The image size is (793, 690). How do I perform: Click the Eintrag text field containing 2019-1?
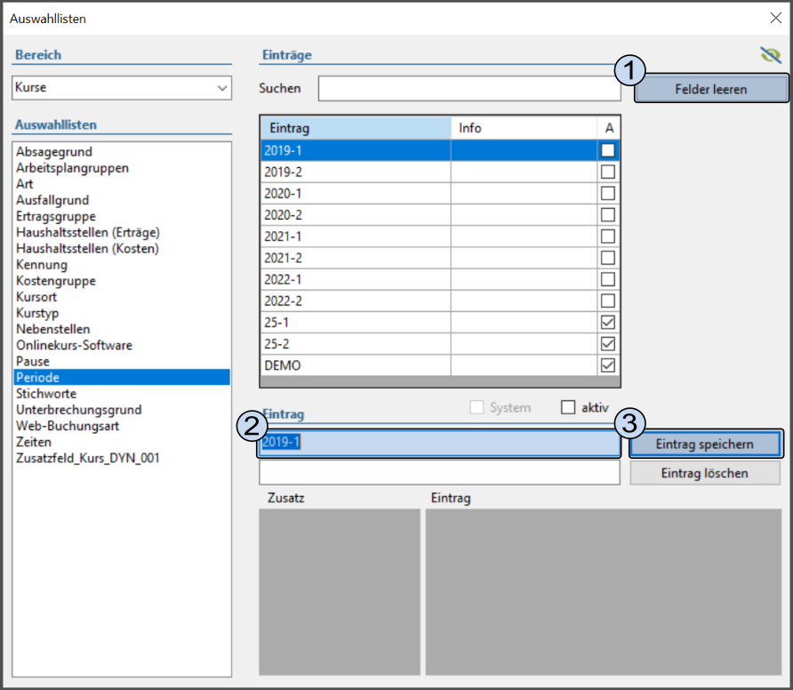(439, 444)
